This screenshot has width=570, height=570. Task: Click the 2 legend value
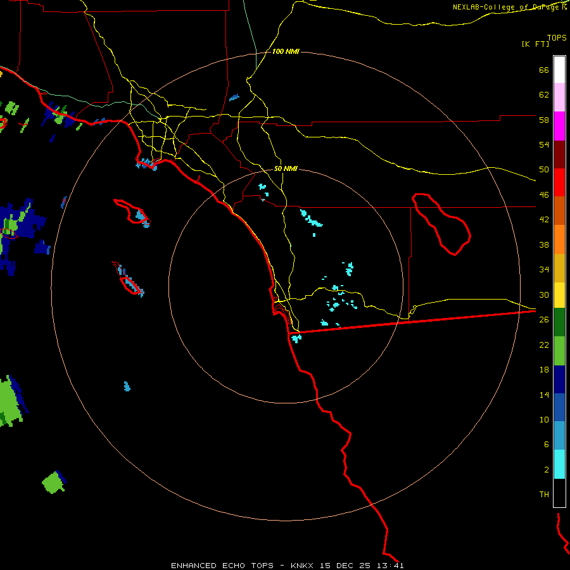click(546, 470)
